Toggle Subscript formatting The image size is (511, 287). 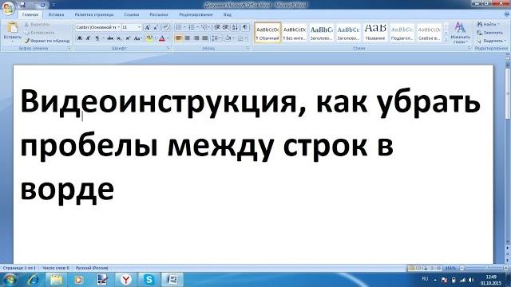[x=119, y=38]
